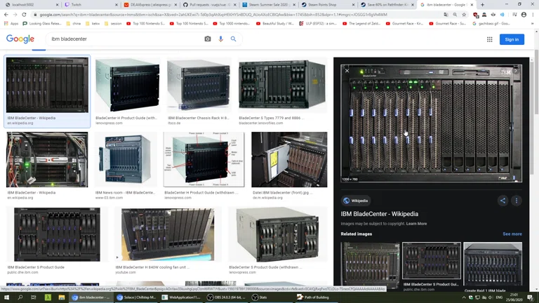This screenshot has width=539, height=303.
Task: Switch to the localhost:5002 tab
Action: [31, 5]
